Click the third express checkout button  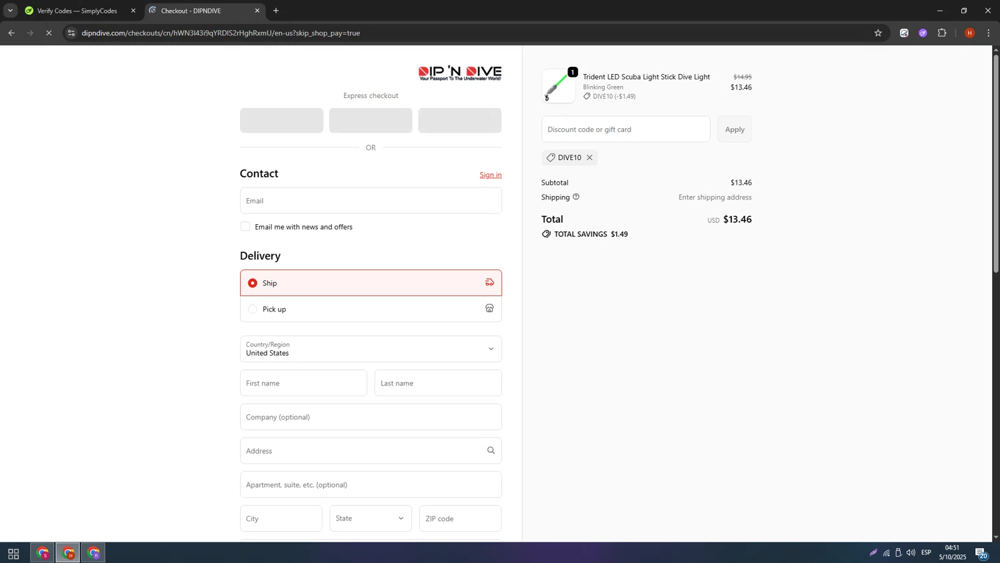pos(460,121)
